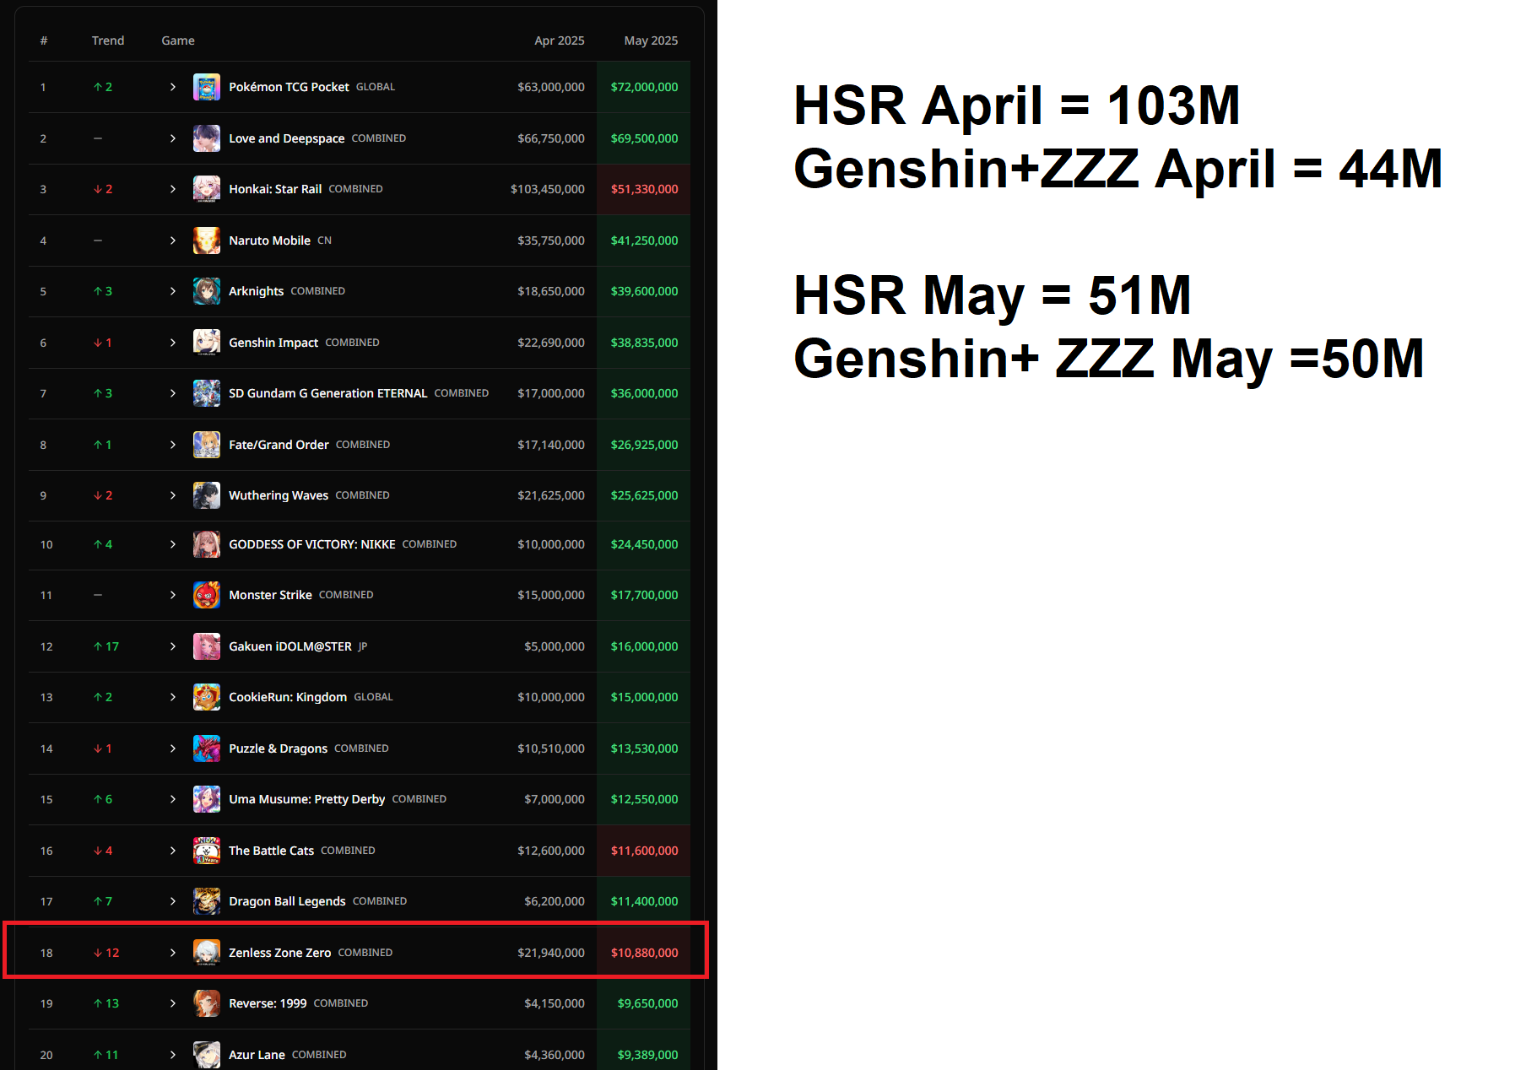Click the Naruto Mobile game icon
The height and width of the screenshot is (1070, 1526).
pos(207,240)
